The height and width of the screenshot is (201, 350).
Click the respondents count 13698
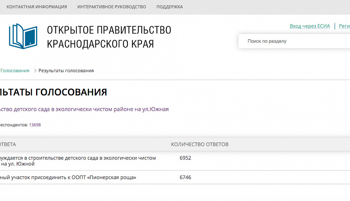pos(35,125)
